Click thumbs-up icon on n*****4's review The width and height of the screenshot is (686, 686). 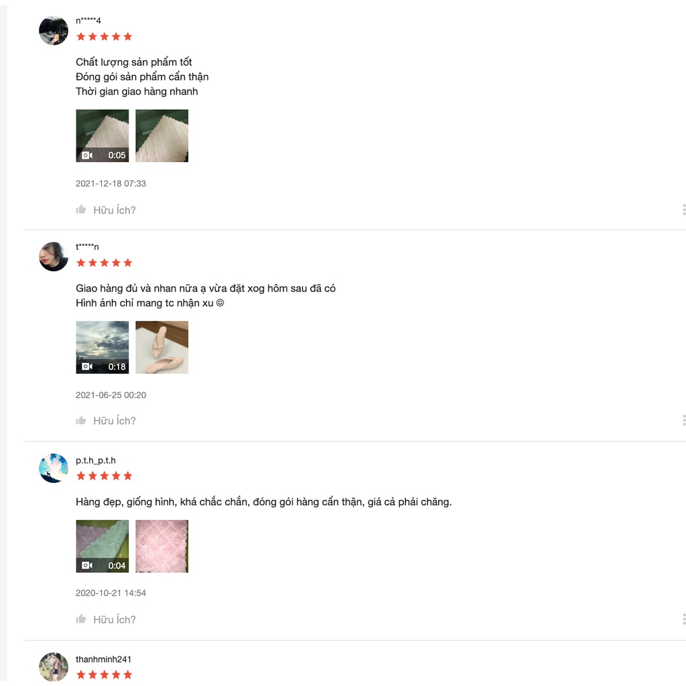(x=81, y=210)
